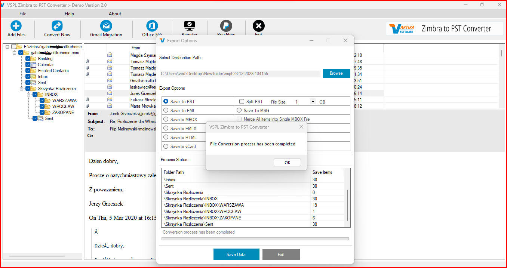
Task: Select the Save to vCard radio button
Action: click(166, 146)
